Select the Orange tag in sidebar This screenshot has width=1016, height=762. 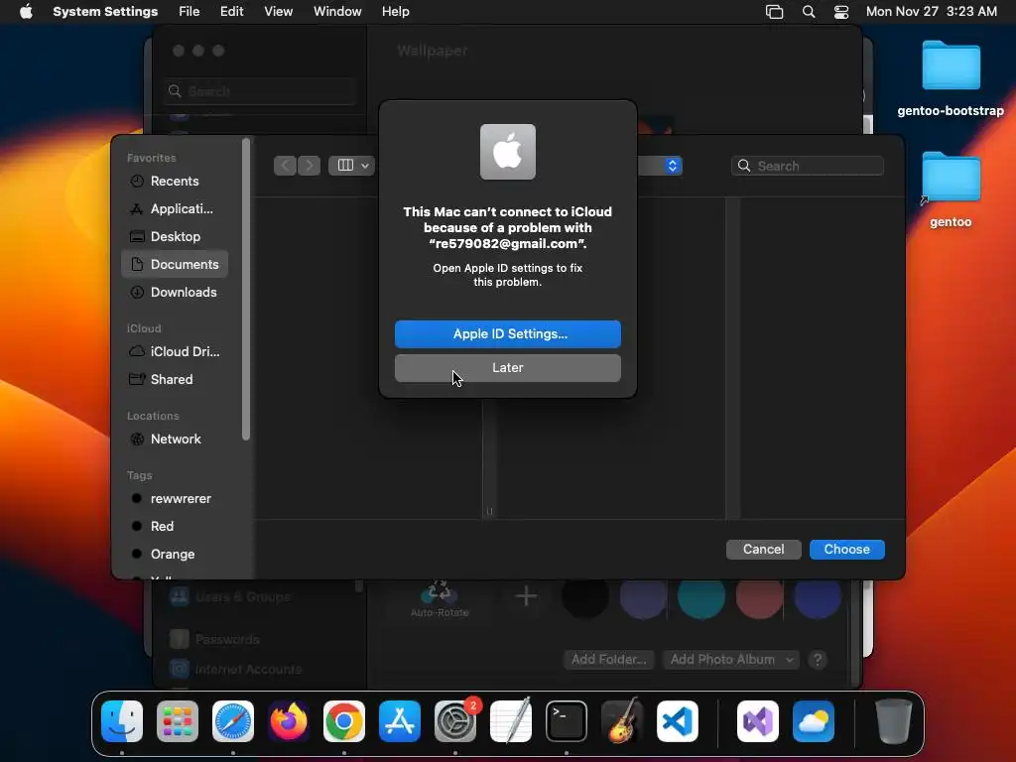tap(175, 555)
